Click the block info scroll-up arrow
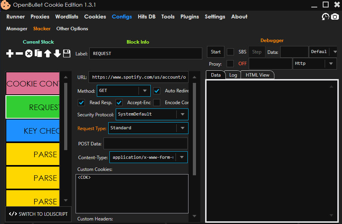The height and width of the screenshot is (224, 342). click(x=194, y=77)
